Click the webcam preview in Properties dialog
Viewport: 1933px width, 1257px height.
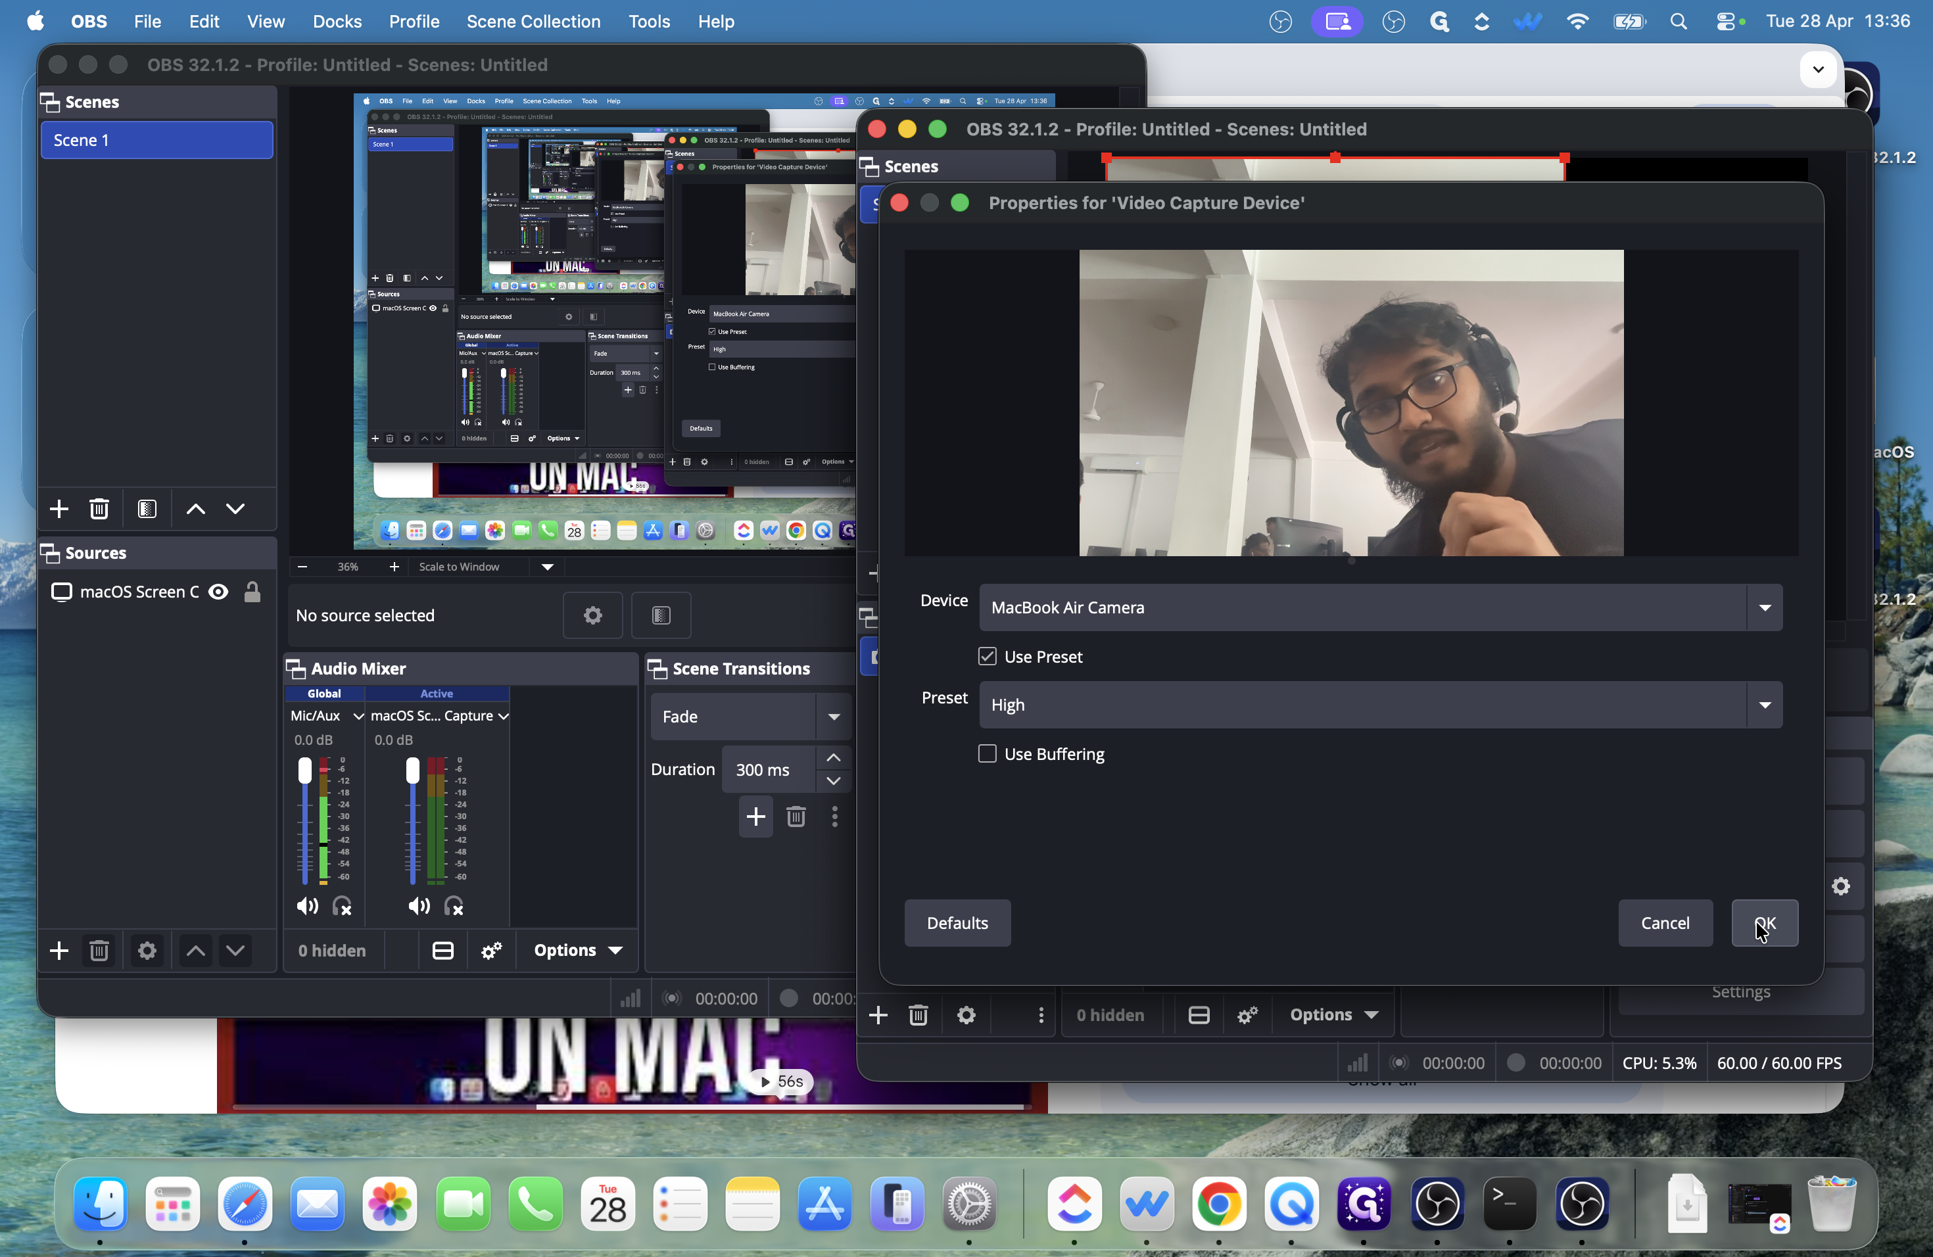[x=1350, y=403]
